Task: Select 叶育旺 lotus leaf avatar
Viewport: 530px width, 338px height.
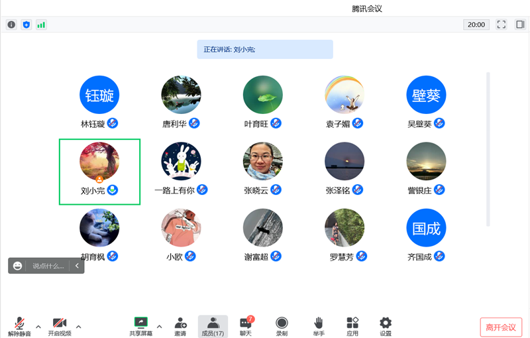Action: pyautogui.click(x=263, y=95)
